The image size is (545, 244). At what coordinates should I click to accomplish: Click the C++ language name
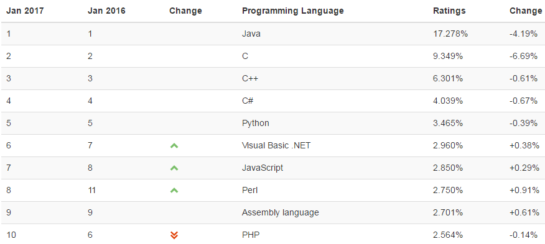pos(250,78)
